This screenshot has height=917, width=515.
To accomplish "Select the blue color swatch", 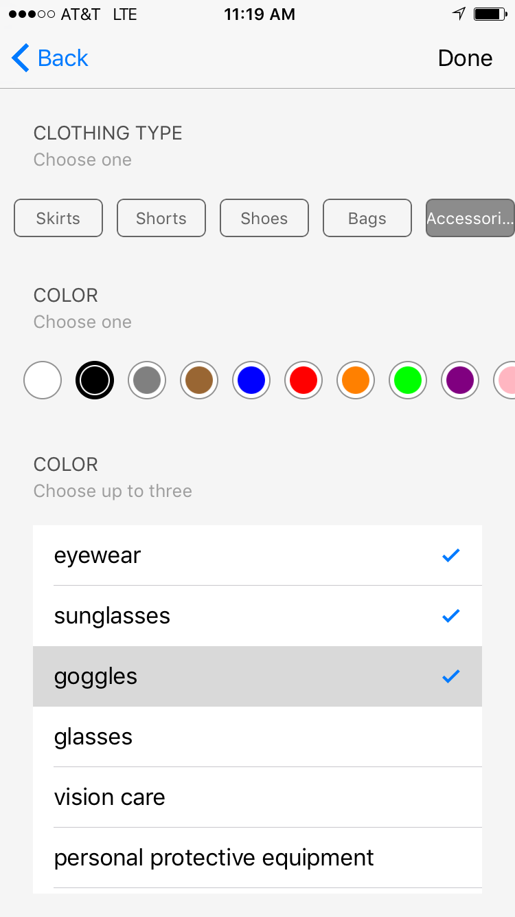I will (251, 380).
